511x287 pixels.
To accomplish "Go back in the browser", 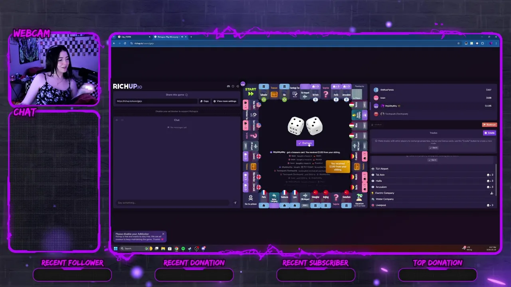I will click(114, 43).
